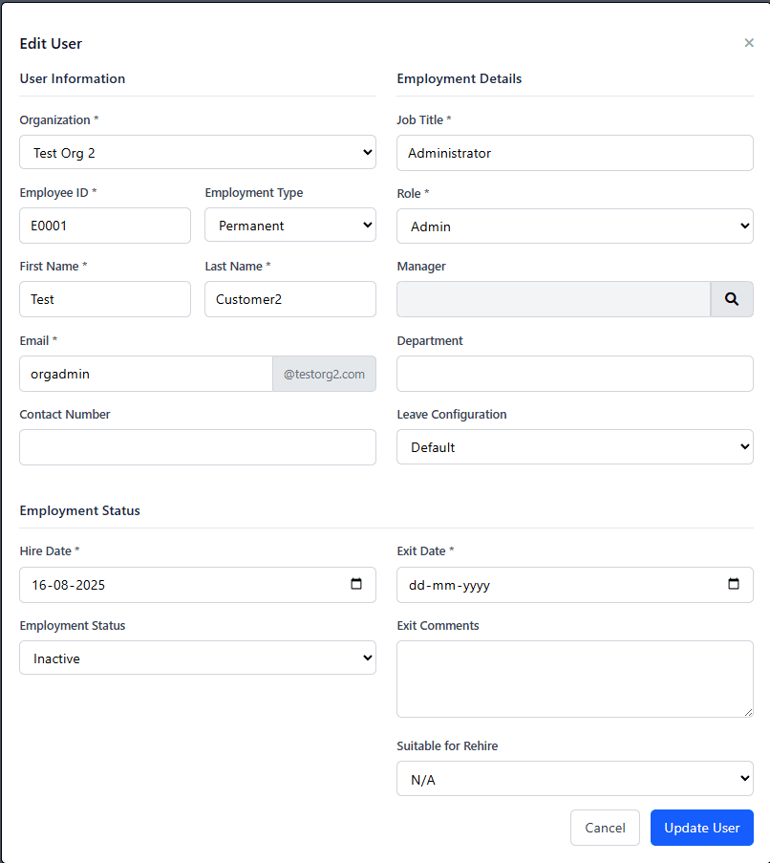Click the Exit Comments text area
Viewport: 770px width, 863px height.
click(x=574, y=679)
